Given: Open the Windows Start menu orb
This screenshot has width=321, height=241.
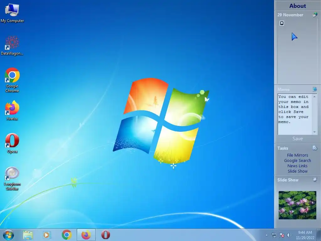Looking at the screenshot, I should tap(8, 235).
